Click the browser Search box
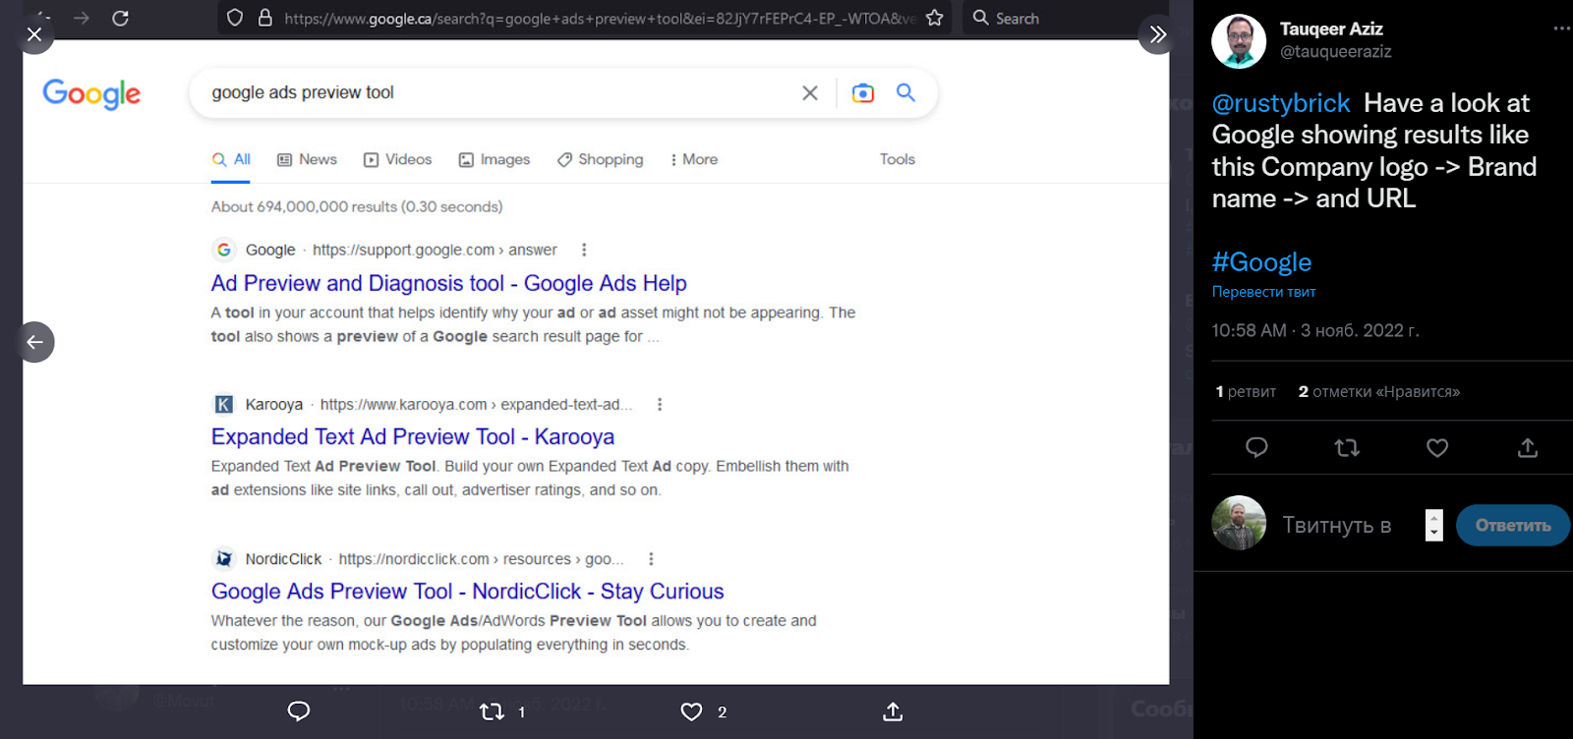1573x739 pixels. tap(1066, 18)
